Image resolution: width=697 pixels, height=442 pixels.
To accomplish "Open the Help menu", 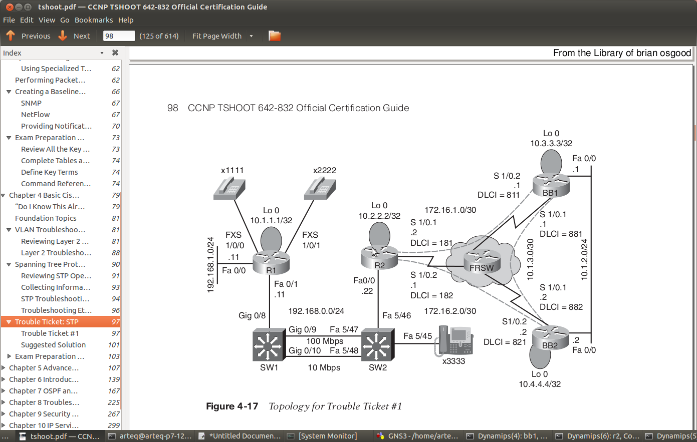I will tap(126, 20).
